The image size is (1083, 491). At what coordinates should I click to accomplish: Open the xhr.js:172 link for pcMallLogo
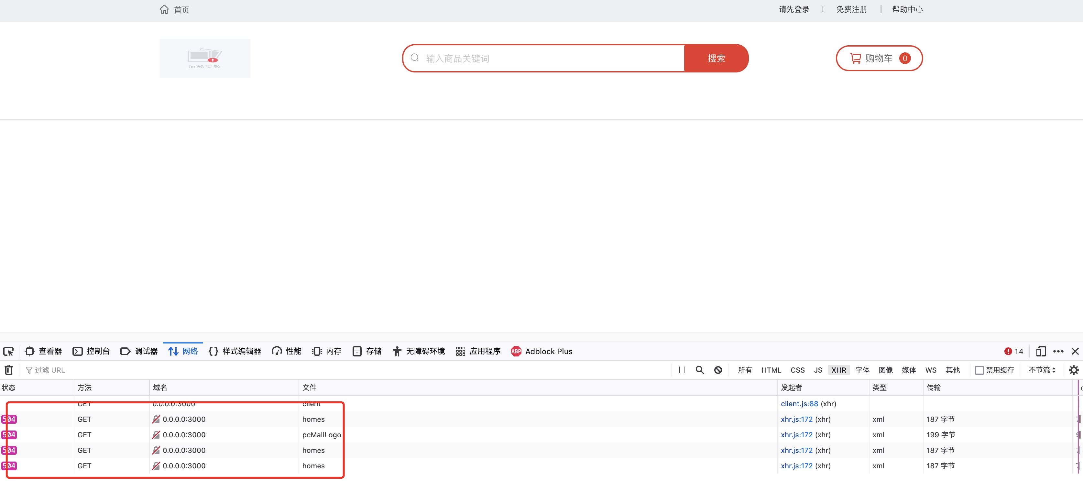click(x=796, y=435)
